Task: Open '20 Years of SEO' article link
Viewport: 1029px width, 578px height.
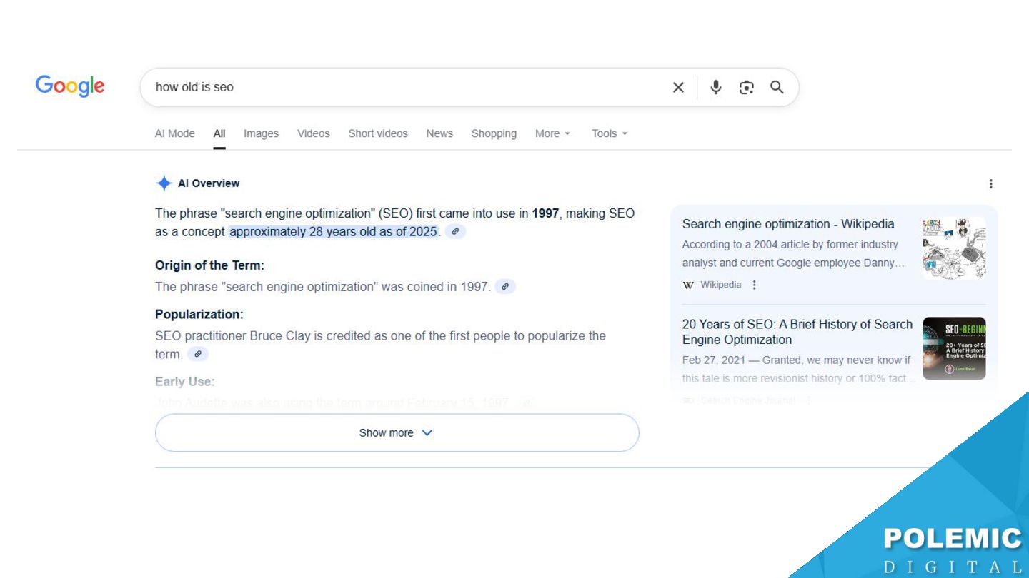Action: [x=797, y=332]
